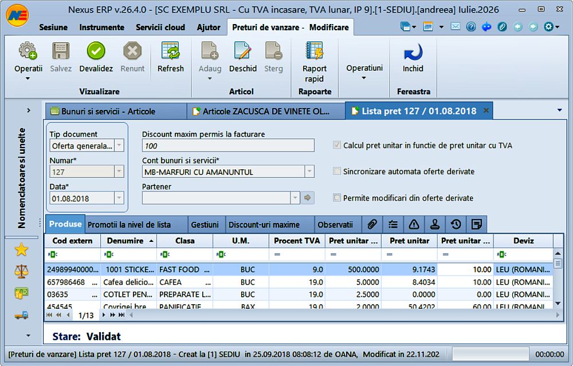Open the Servicii cloud menu

160,27
